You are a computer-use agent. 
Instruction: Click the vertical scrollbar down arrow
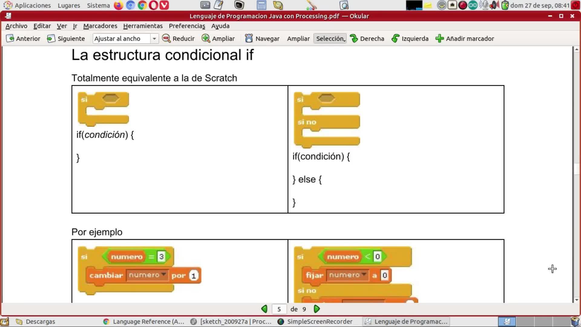[576, 300]
